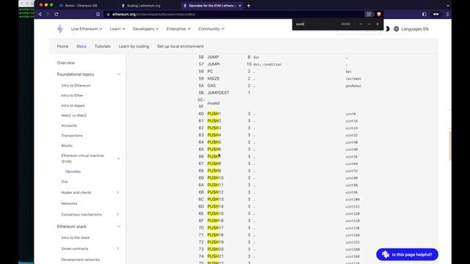470x264 pixels.
Task: Open the browser sidebar panel icon
Action: [424, 14]
